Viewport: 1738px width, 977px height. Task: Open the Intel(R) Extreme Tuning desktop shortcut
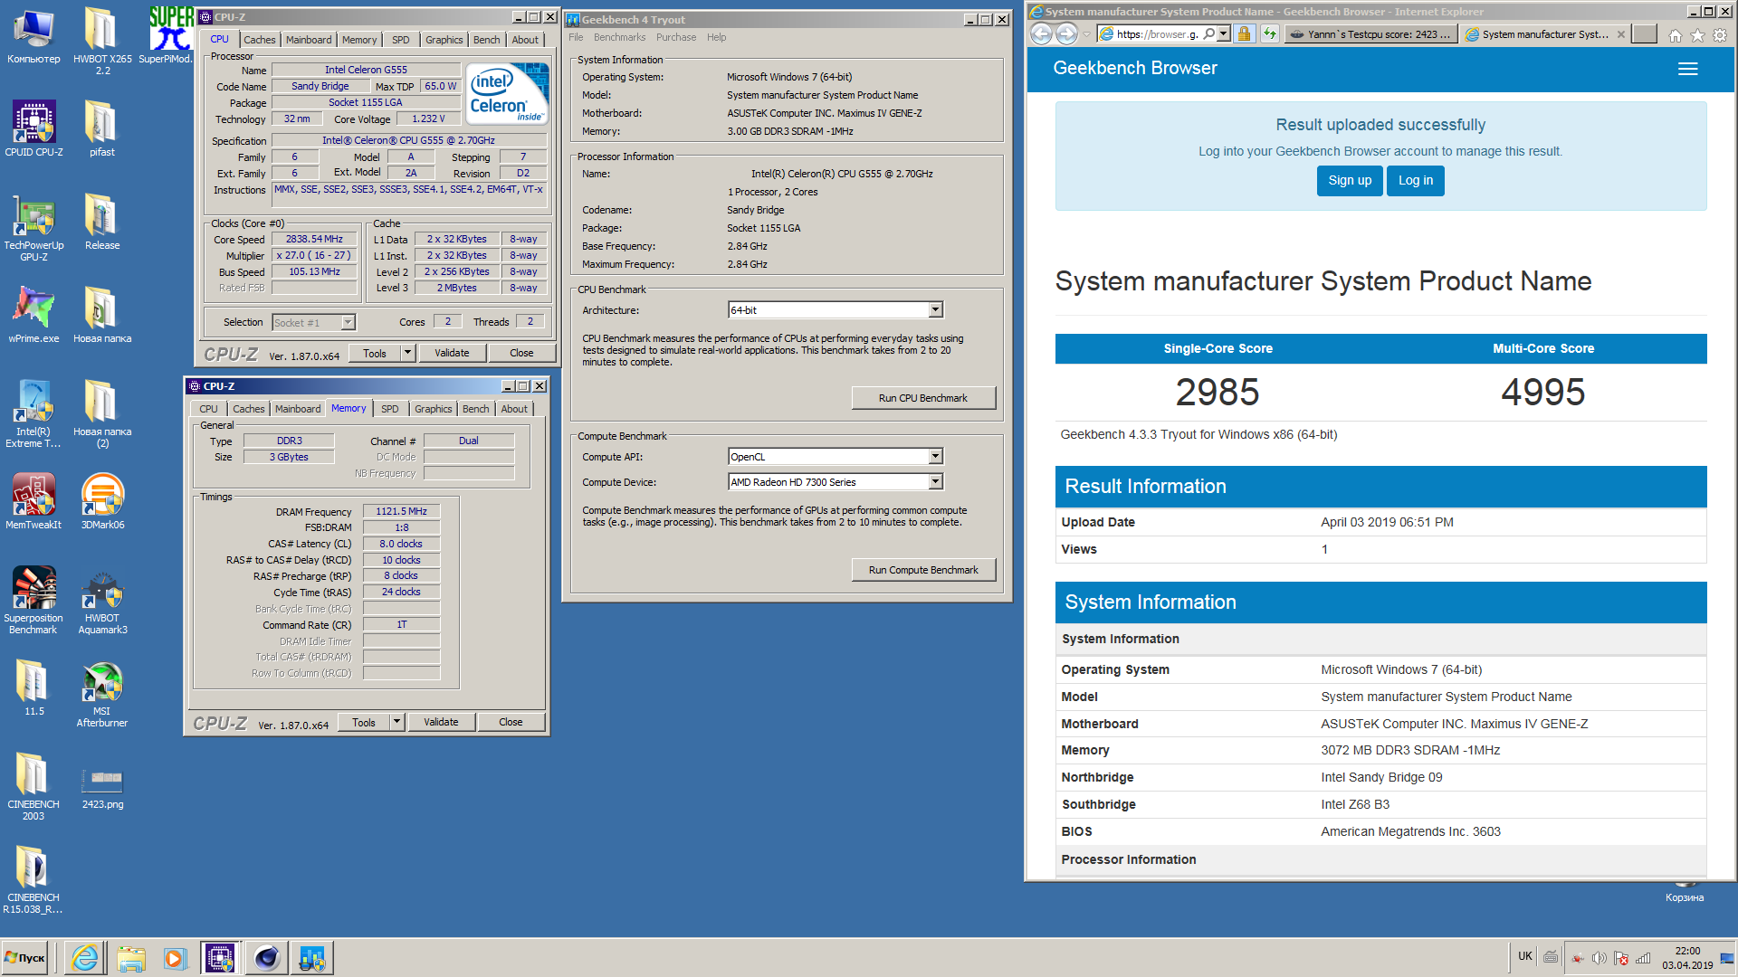point(33,413)
